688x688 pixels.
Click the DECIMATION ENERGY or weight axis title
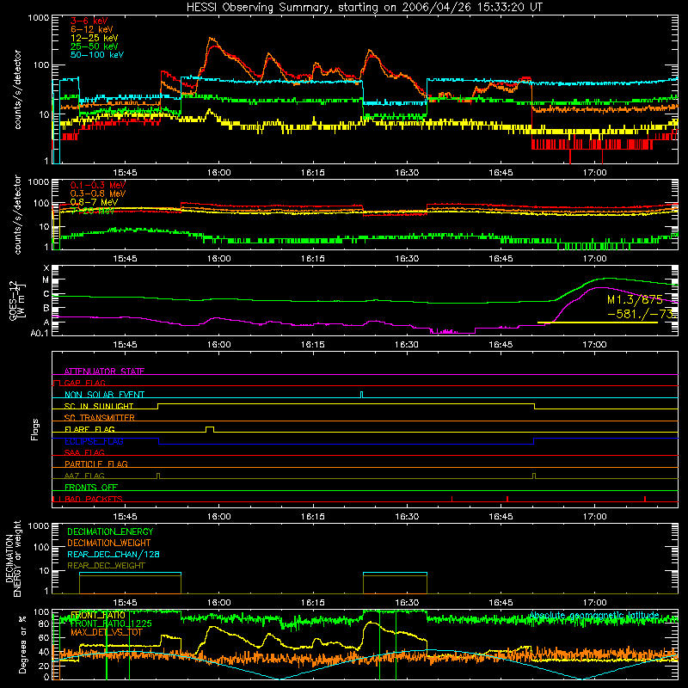14,558
